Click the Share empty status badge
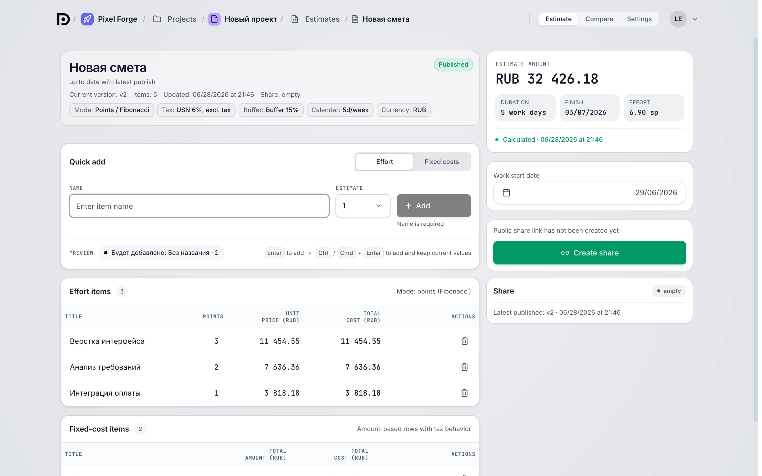This screenshot has width=762, height=476. 669,291
